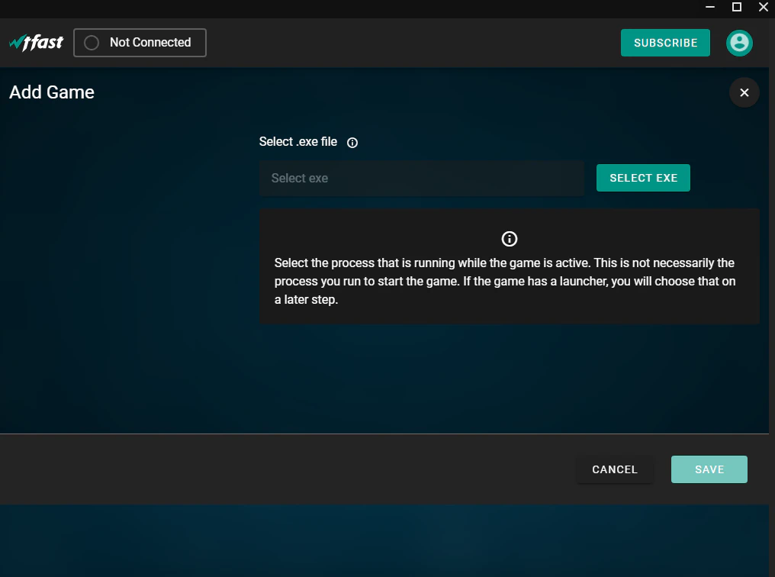The height and width of the screenshot is (577, 775).
Task: Click the wtfast logo
Action: point(36,42)
